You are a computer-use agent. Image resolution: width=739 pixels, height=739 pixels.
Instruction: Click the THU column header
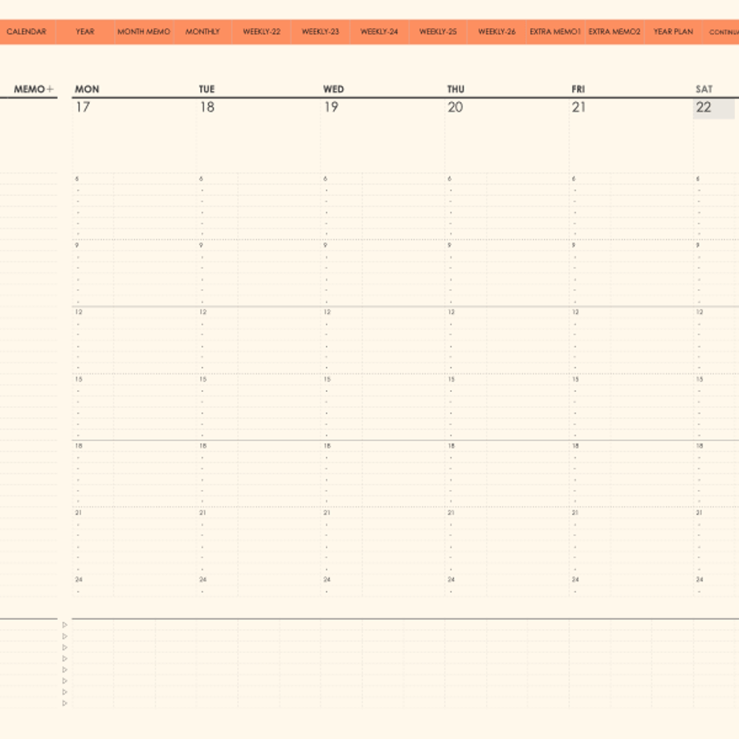pos(455,89)
